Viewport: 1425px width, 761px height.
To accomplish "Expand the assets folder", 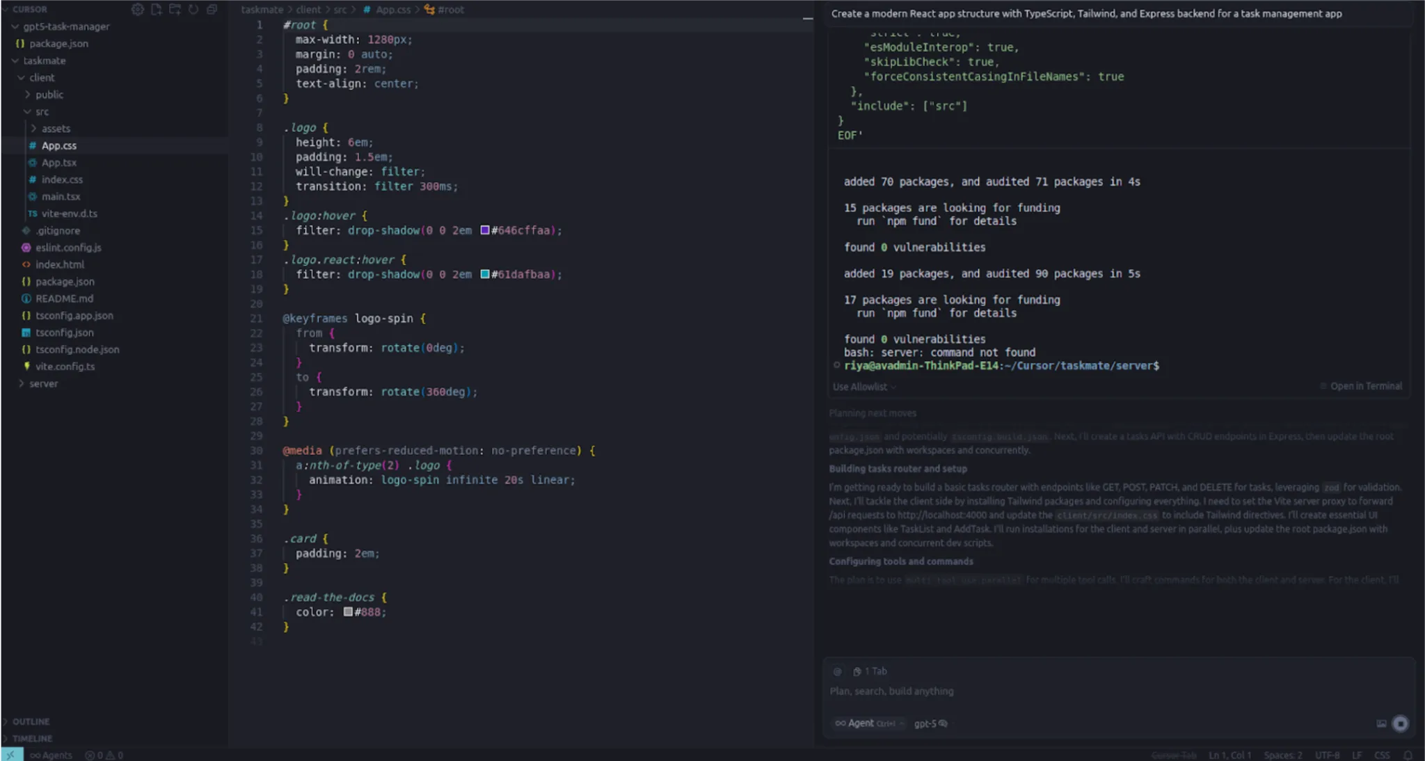I will [x=56, y=129].
